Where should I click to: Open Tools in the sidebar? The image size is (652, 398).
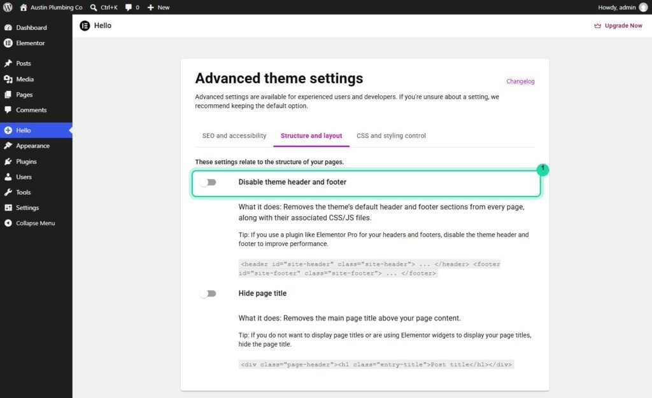pyautogui.click(x=36, y=192)
